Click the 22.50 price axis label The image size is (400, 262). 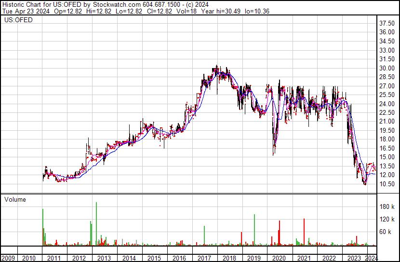click(387, 112)
